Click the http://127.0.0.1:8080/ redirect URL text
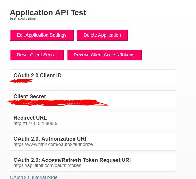Viewport: 196px width, 179px height. pyautogui.click(x=35, y=123)
